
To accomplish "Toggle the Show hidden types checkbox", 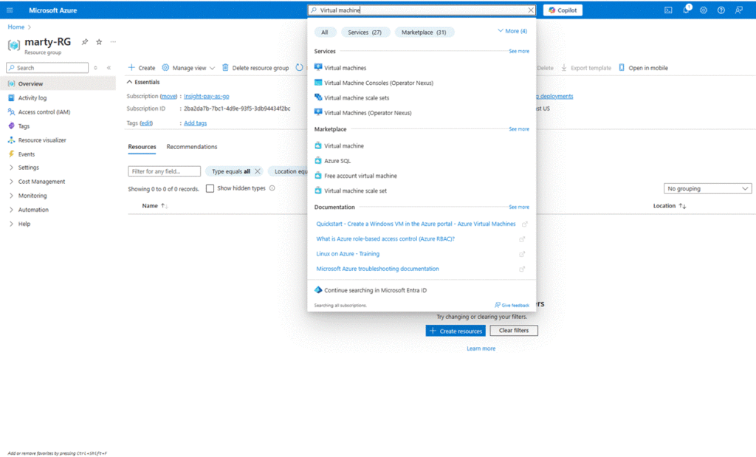I will click(x=210, y=188).
